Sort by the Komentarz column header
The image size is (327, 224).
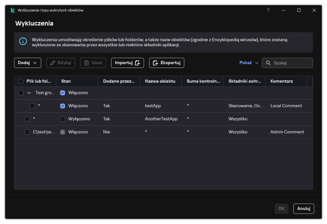(x=281, y=81)
